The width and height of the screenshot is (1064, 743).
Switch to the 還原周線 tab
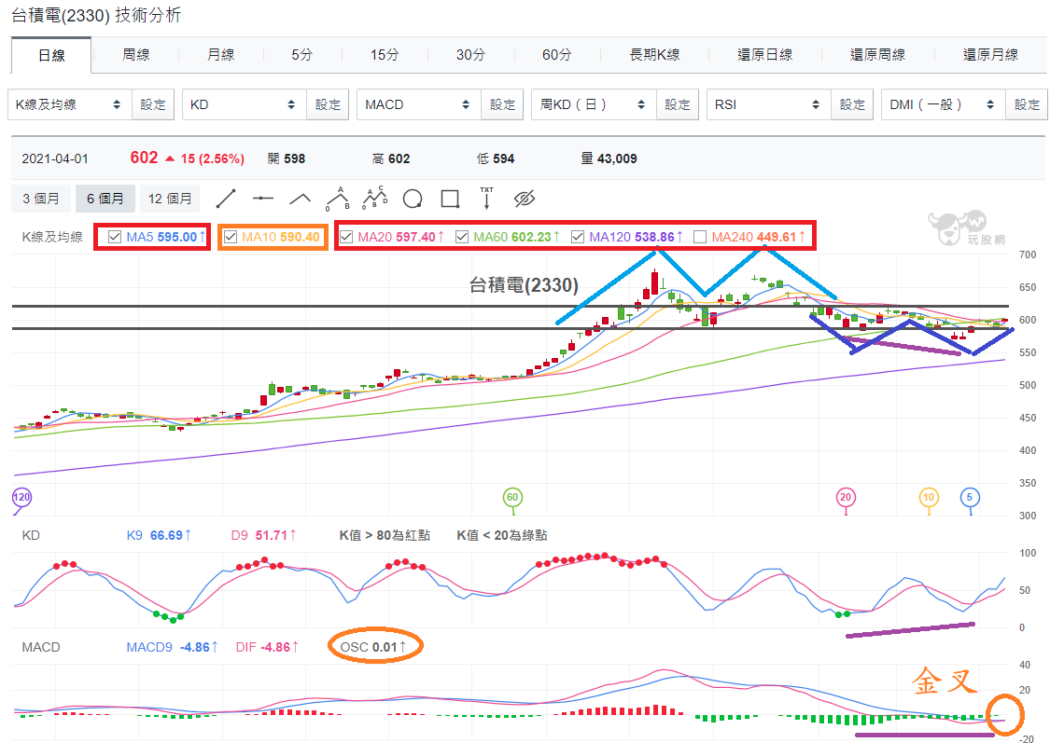pos(878,55)
